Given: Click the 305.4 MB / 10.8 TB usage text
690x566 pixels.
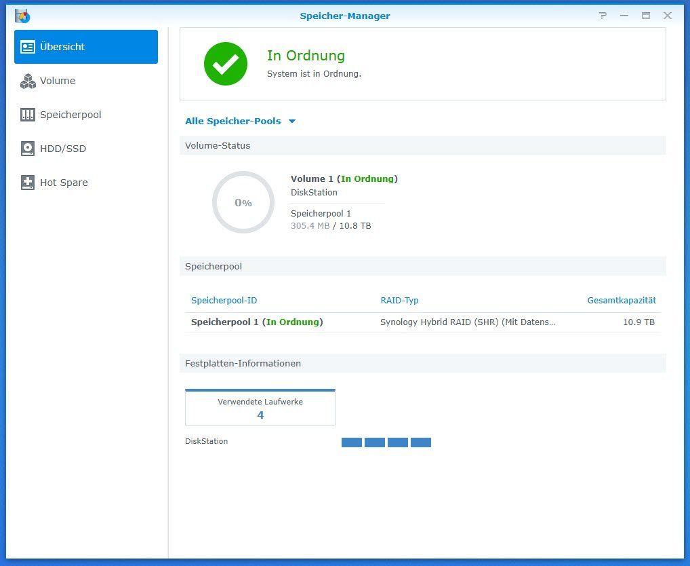Looking at the screenshot, I should 331,226.
